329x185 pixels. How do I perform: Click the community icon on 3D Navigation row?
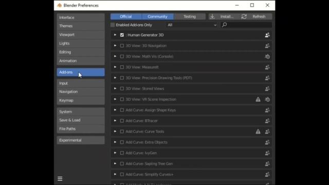pos(267,46)
